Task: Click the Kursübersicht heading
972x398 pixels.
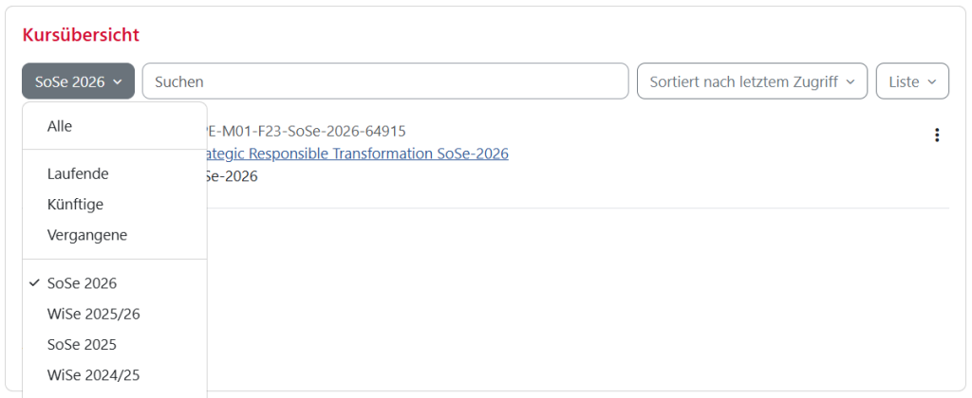Action: pyautogui.click(x=81, y=35)
